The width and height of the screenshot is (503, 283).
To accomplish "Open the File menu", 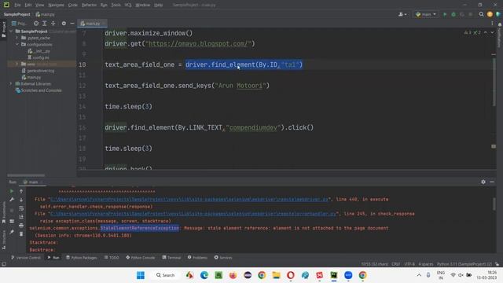I will click(17, 5).
